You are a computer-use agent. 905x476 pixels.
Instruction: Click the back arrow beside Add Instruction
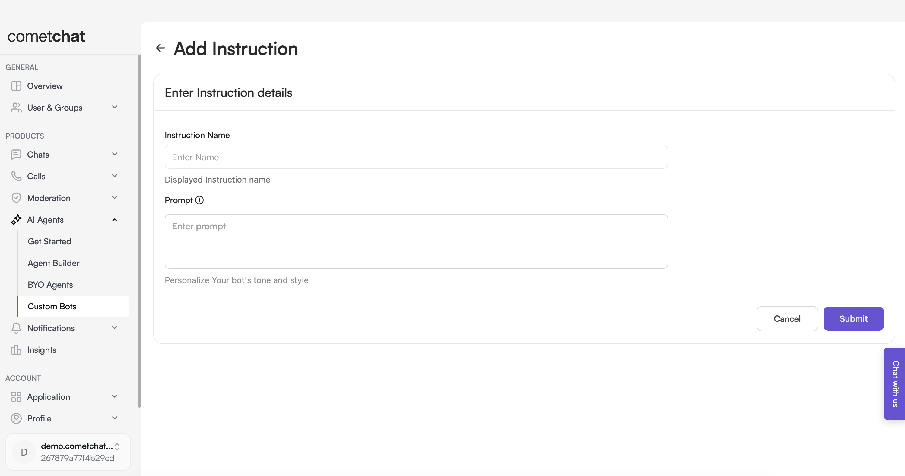[x=160, y=48]
